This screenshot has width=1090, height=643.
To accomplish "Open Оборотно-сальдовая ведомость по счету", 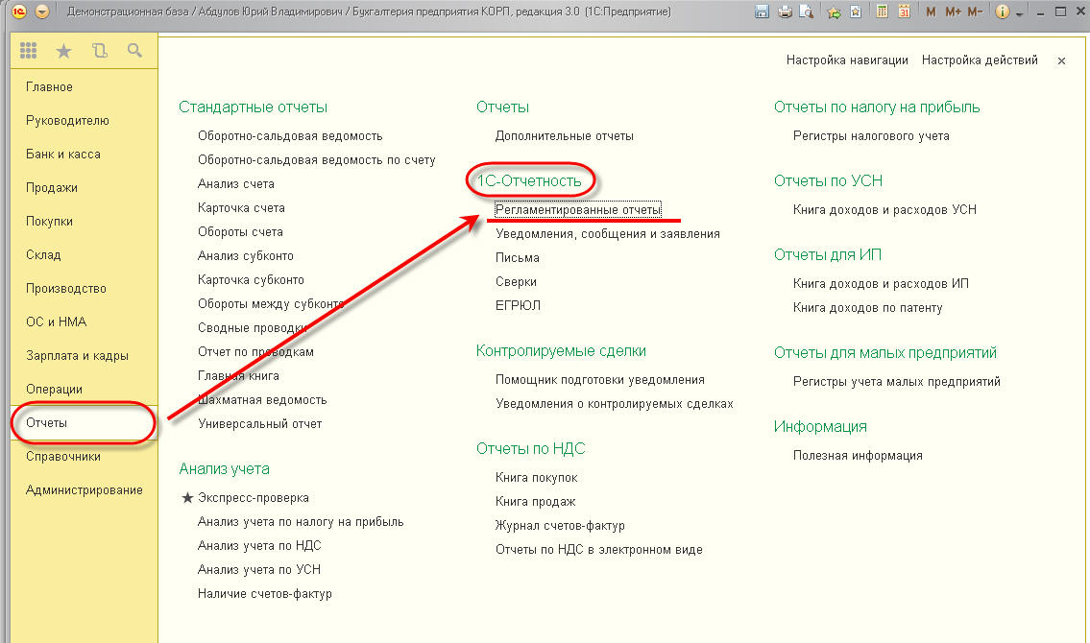I will point(316,160).
